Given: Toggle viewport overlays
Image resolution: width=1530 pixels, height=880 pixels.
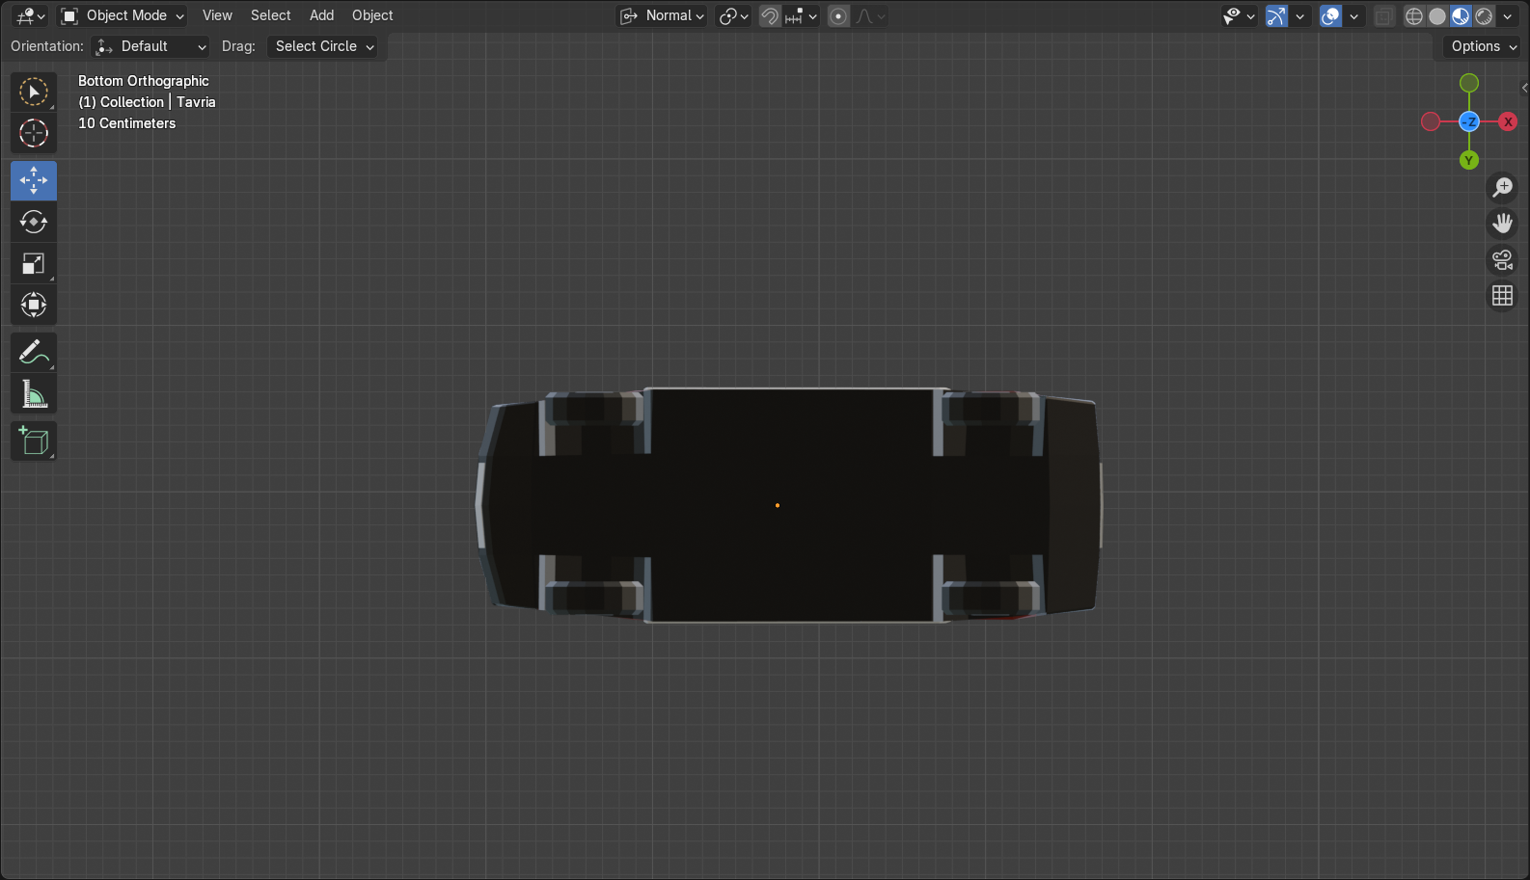Looking at the screenshot, I should (1330, 15).
